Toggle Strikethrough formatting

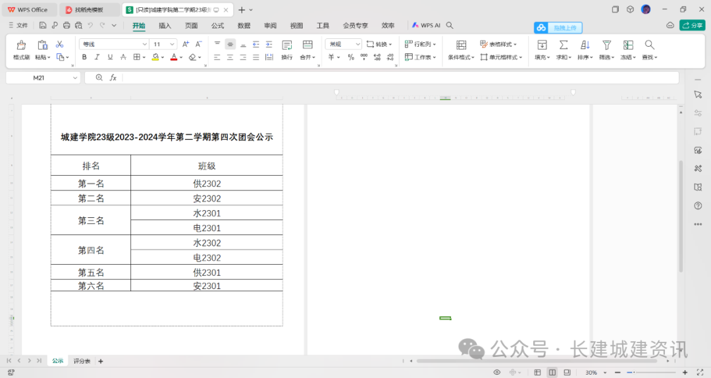[x=123, y=57]
